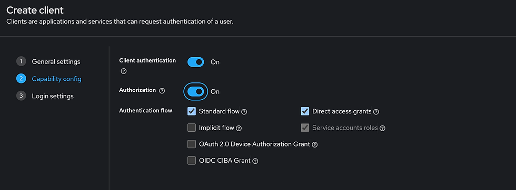Select the Capability config step
This screenshot has height=190, width=516.
(x=57, y=79)
